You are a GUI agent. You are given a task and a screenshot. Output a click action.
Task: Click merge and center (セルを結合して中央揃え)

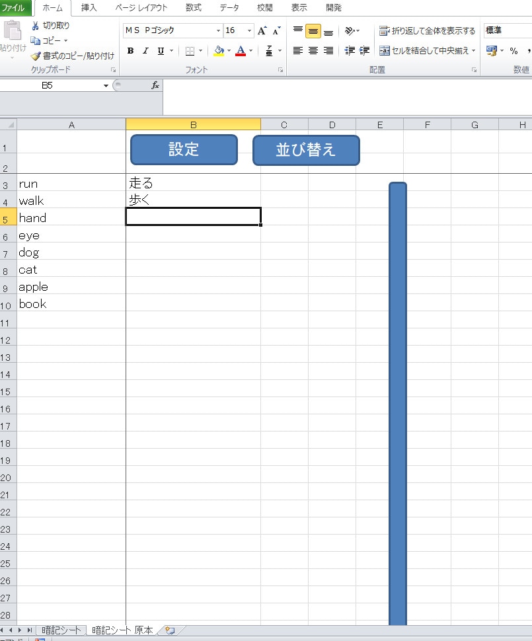pyautogui.click(x=424, y=51)
